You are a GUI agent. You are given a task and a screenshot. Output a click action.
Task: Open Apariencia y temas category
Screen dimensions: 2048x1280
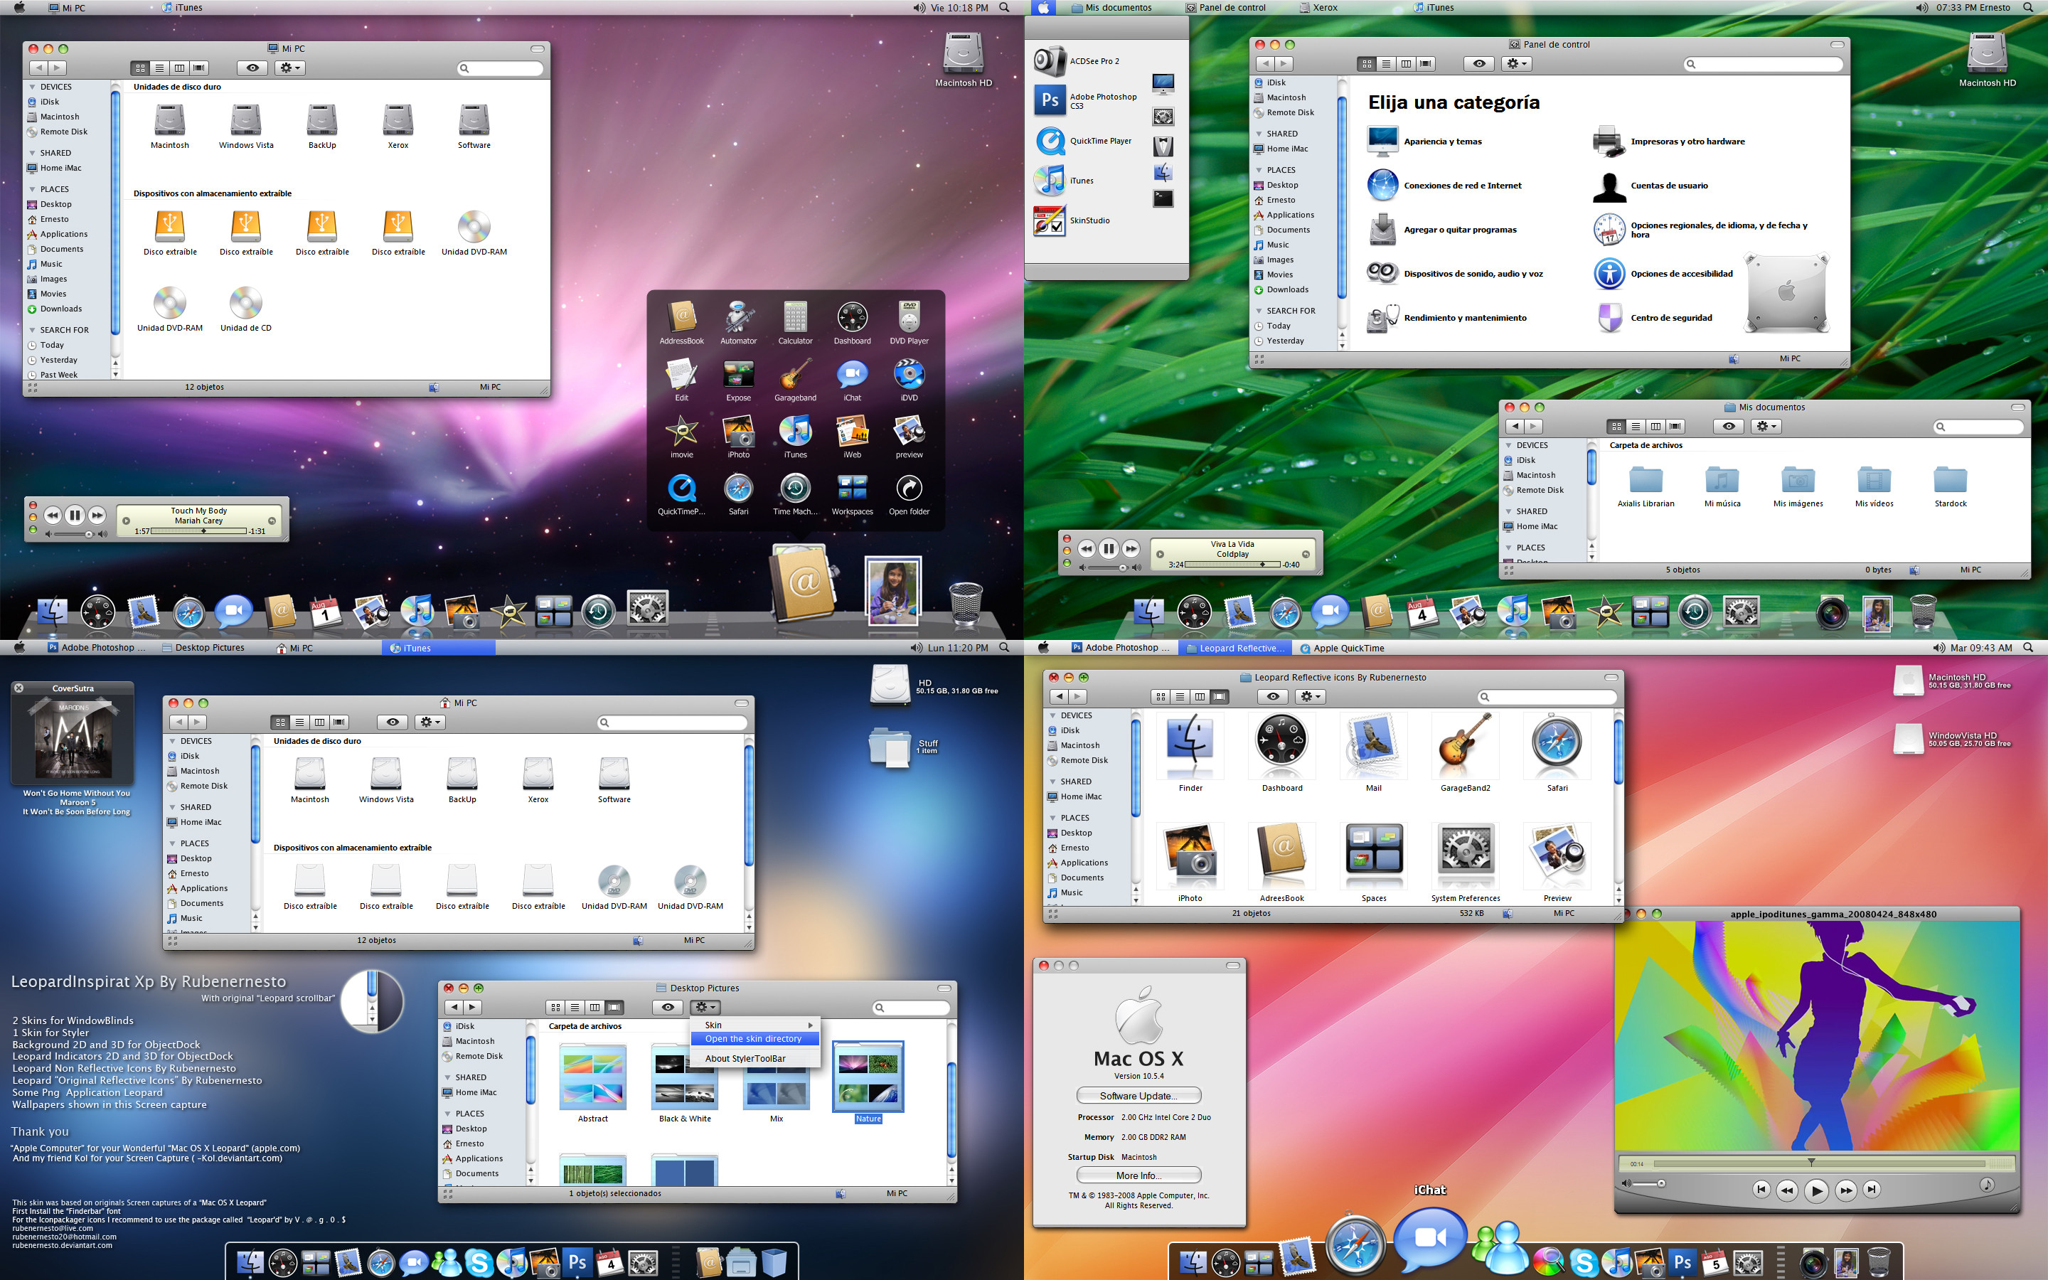coord(1424,142)
